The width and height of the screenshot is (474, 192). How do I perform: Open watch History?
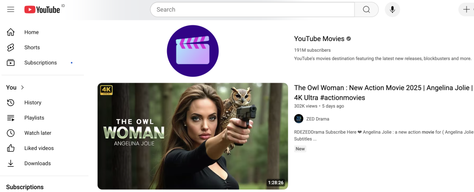click(x=32, y=102)
